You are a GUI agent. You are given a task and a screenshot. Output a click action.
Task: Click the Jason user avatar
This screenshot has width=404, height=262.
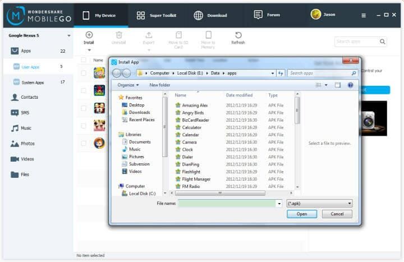pos(315,15)
